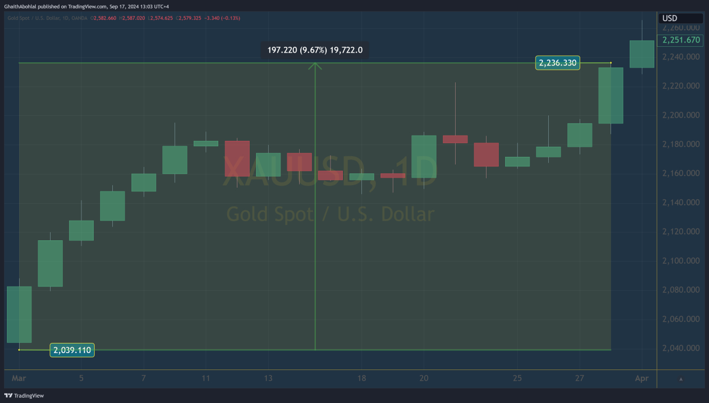Click the 2,180.000 price axis label
The height and width of the screenshot is (403, 709).
coord(681,144)
